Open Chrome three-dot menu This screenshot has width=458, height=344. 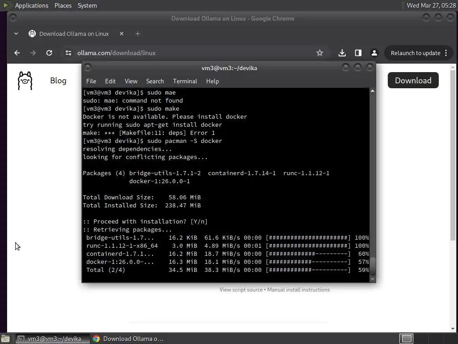446,53
